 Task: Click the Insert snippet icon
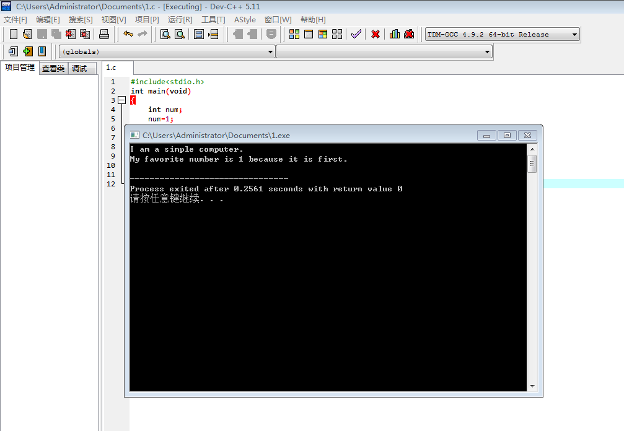[x=13, y=51]
